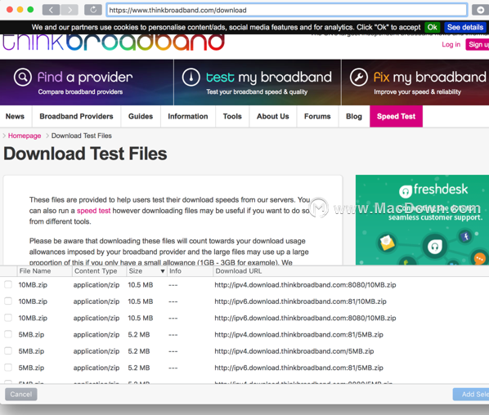Go back using the browser back arrow
The height and width of the screenshot is (415, 489).
coord(51,10)
